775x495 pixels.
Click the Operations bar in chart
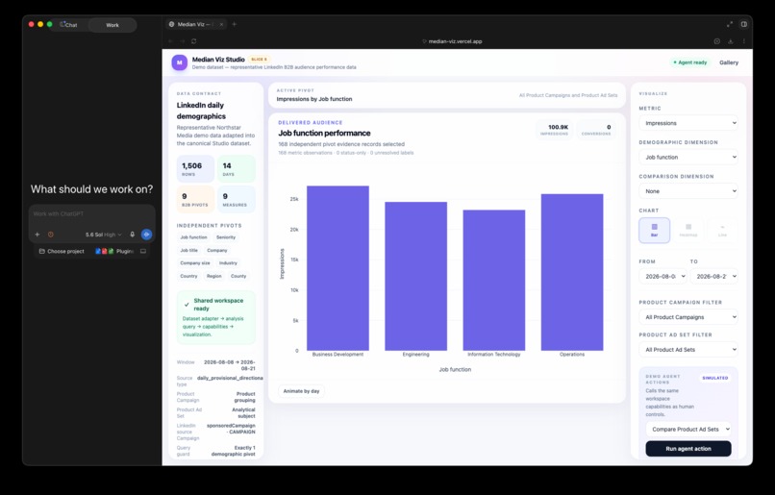[572, 272]
